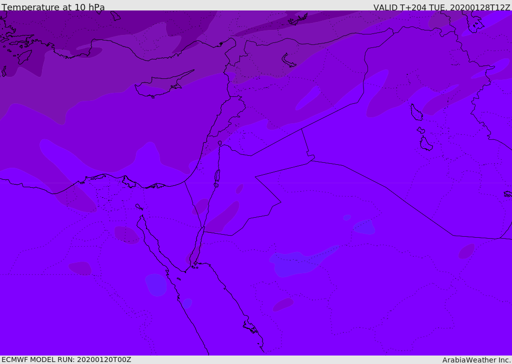Click the 'ECMWF MODEL RUN: 20200120T00Z' label
Image resolution: width=512 pixels, height=364 pixels.
(x=66, y=360)
